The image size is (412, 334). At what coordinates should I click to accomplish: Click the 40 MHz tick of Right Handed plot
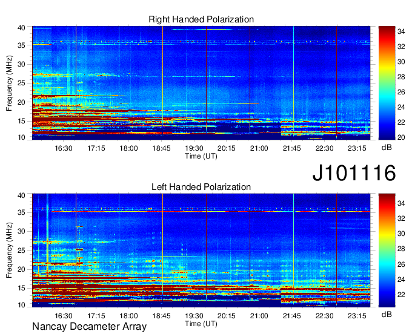coord(21,28)
